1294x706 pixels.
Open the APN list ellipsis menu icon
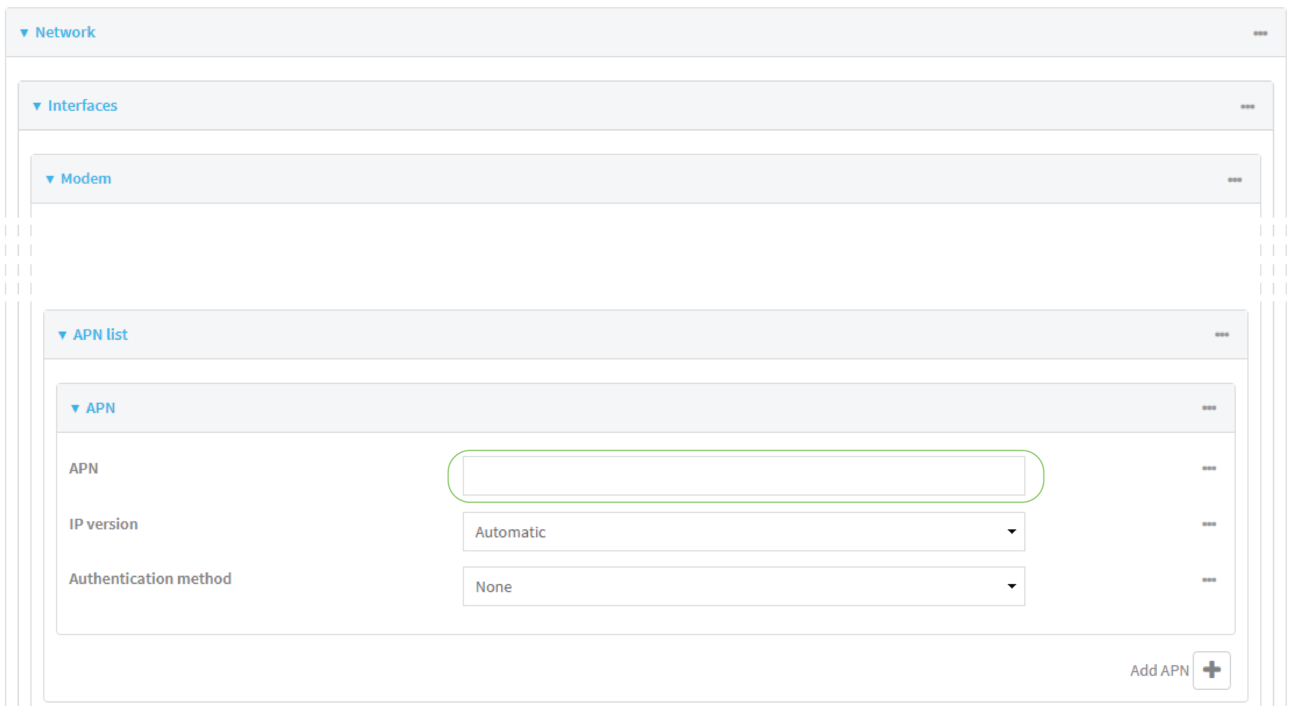[x=1222, y=334]
